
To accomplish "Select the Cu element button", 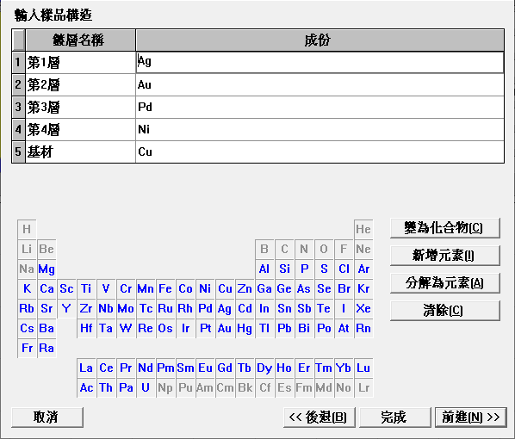I will (x=225, y=289).
